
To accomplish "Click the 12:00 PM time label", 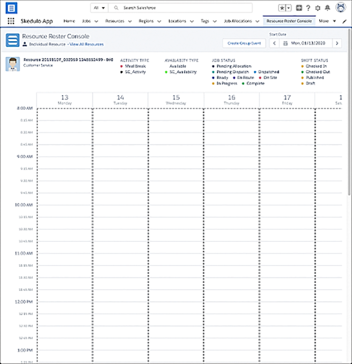I will [24, 302].
